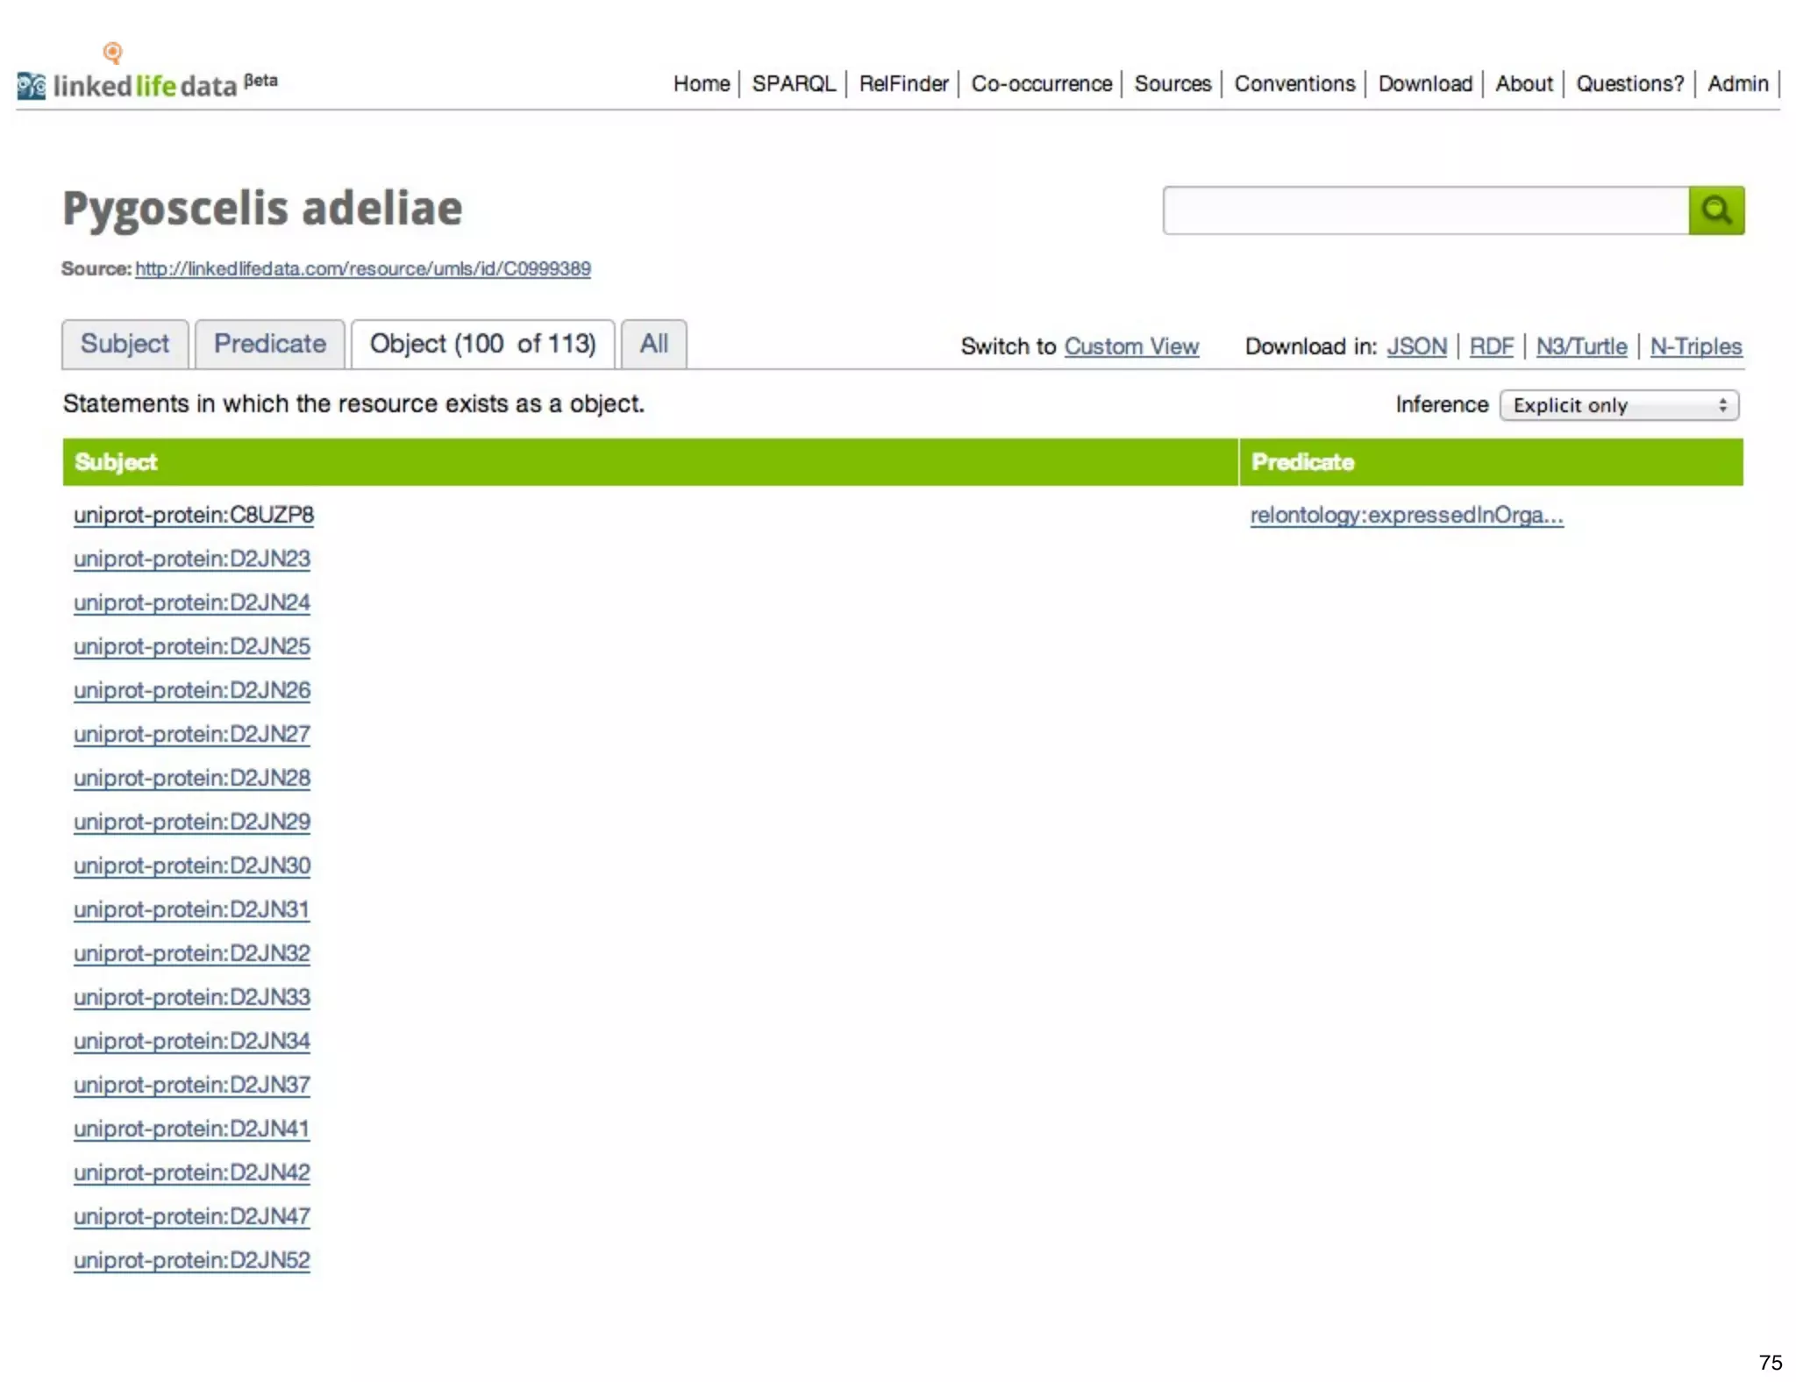The width and height of the screenshot is (1796, 1382).
Task: Download data in JSON format
Action: 1416,346
